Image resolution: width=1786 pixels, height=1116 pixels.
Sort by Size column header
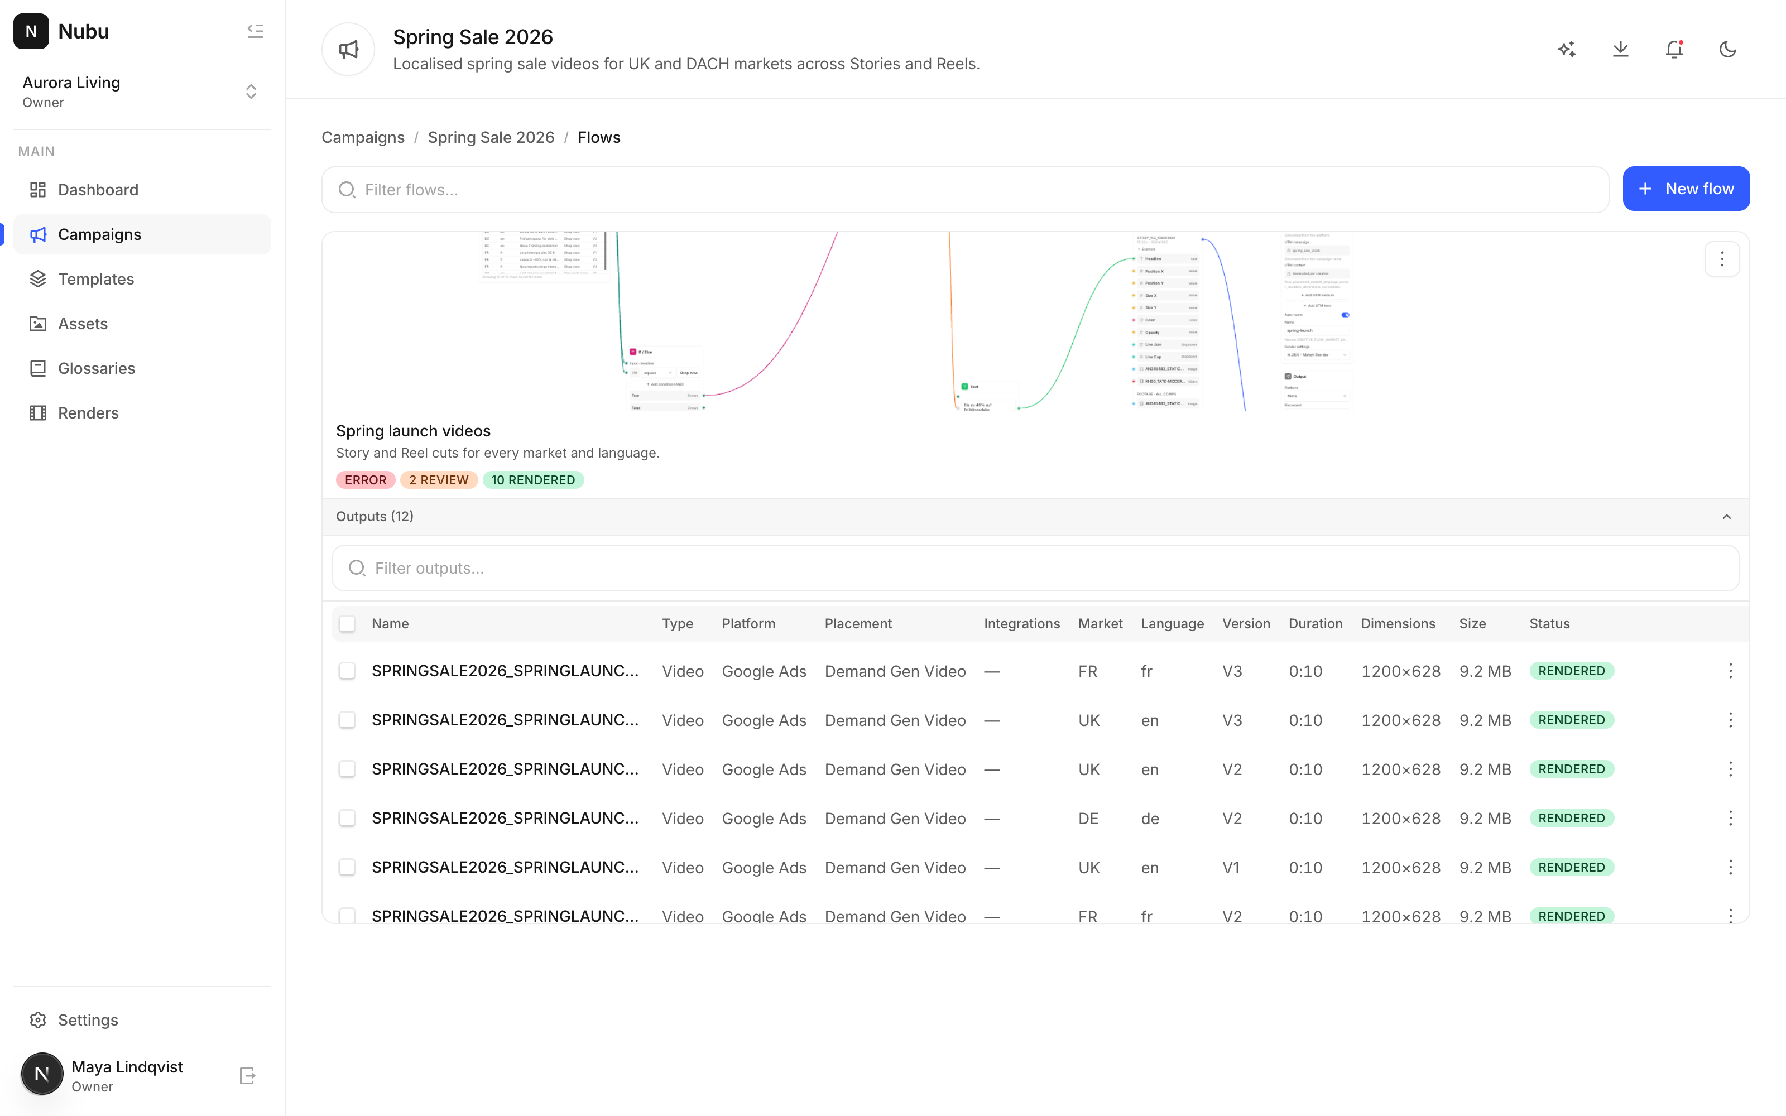pyautogui.click(x=1472, y=624)
